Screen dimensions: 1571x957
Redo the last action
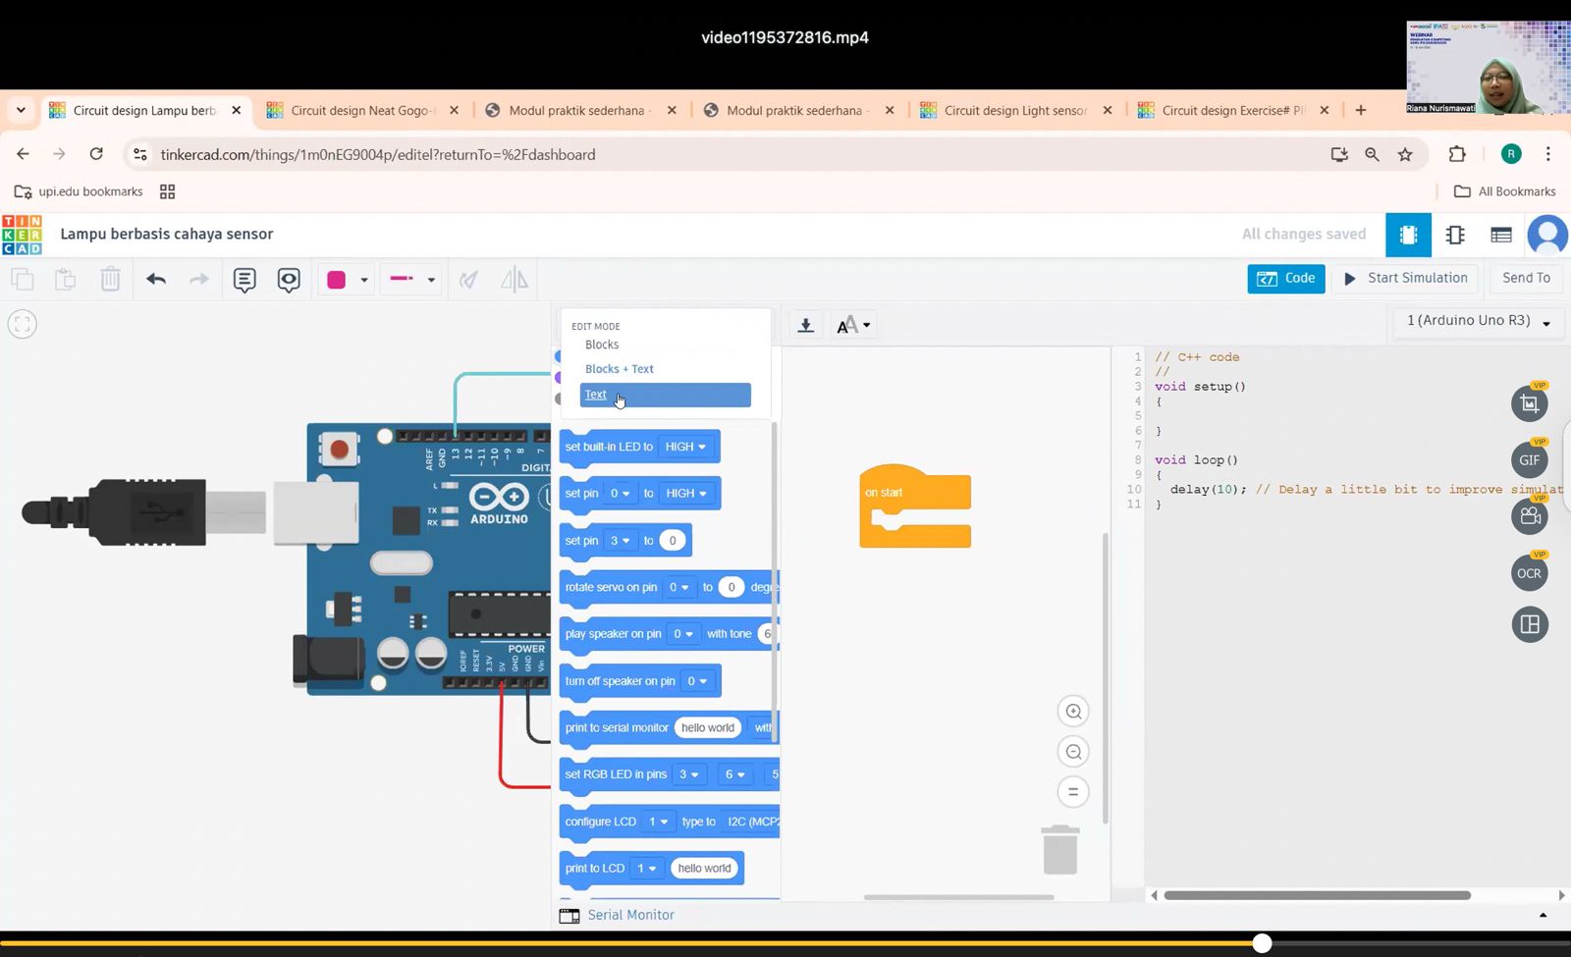tap(198, 280)
